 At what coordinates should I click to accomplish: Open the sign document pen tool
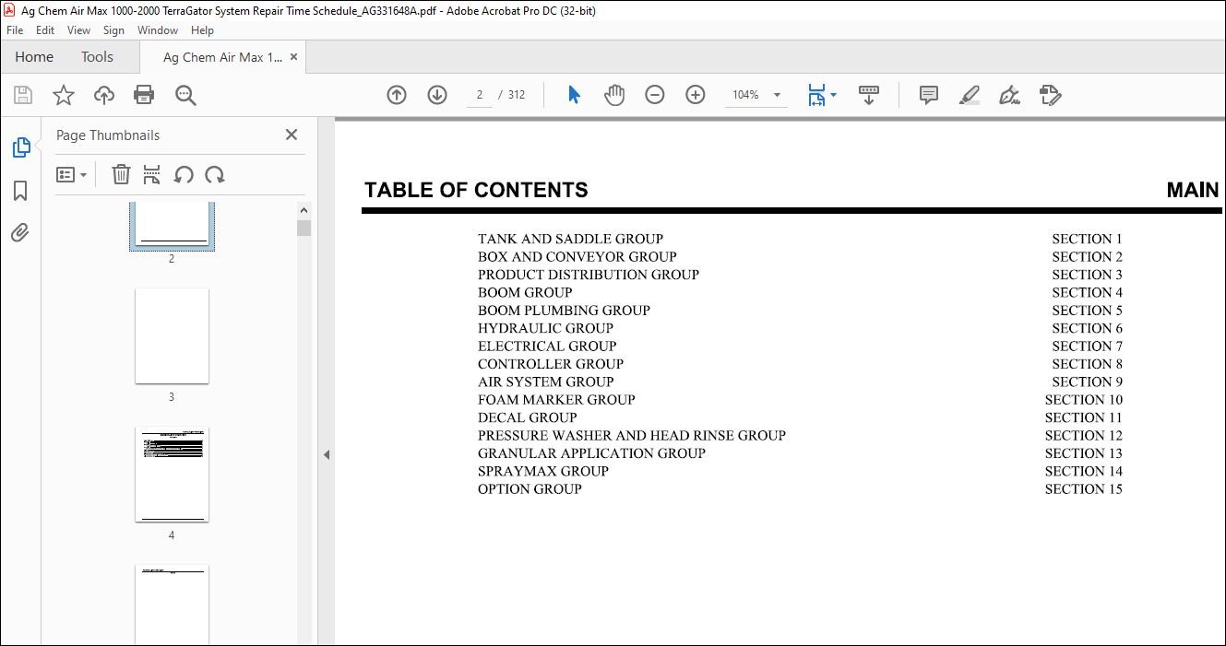[1009, 95]
